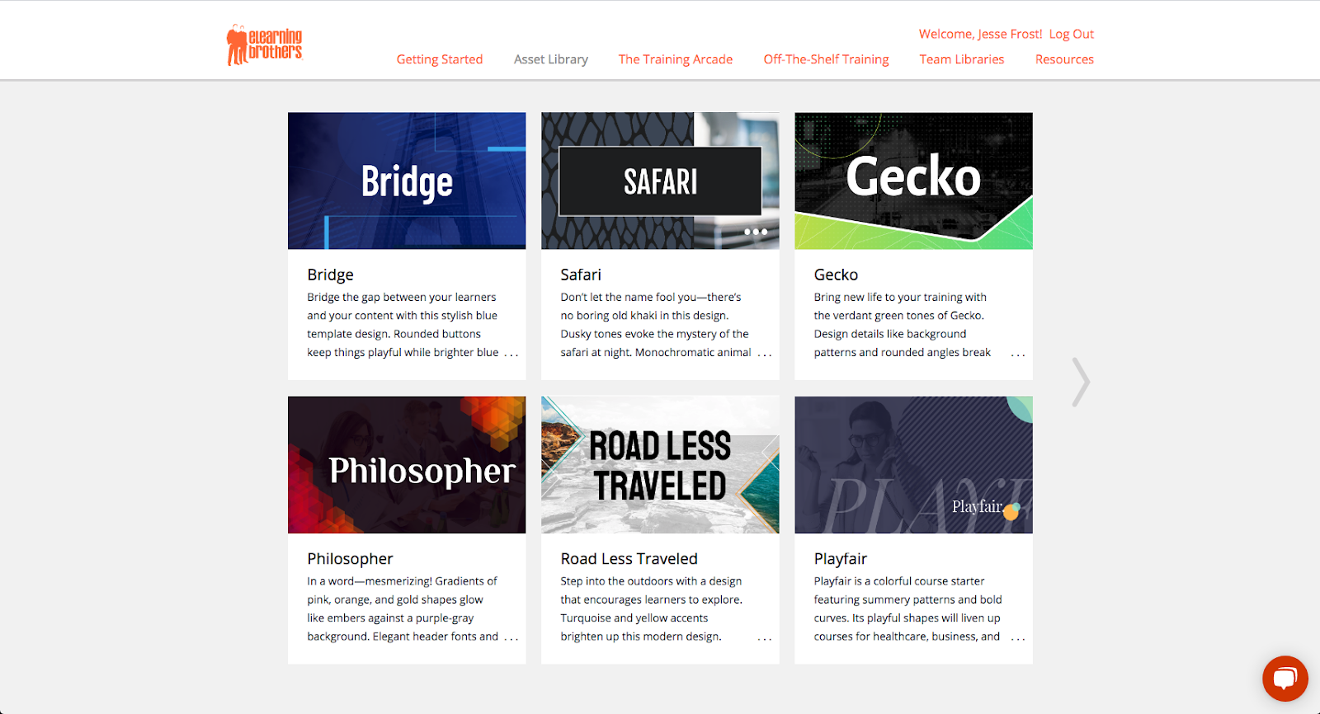
Task: Expand the Bridge description ellipsis
Action: click(x=511, y=354)
